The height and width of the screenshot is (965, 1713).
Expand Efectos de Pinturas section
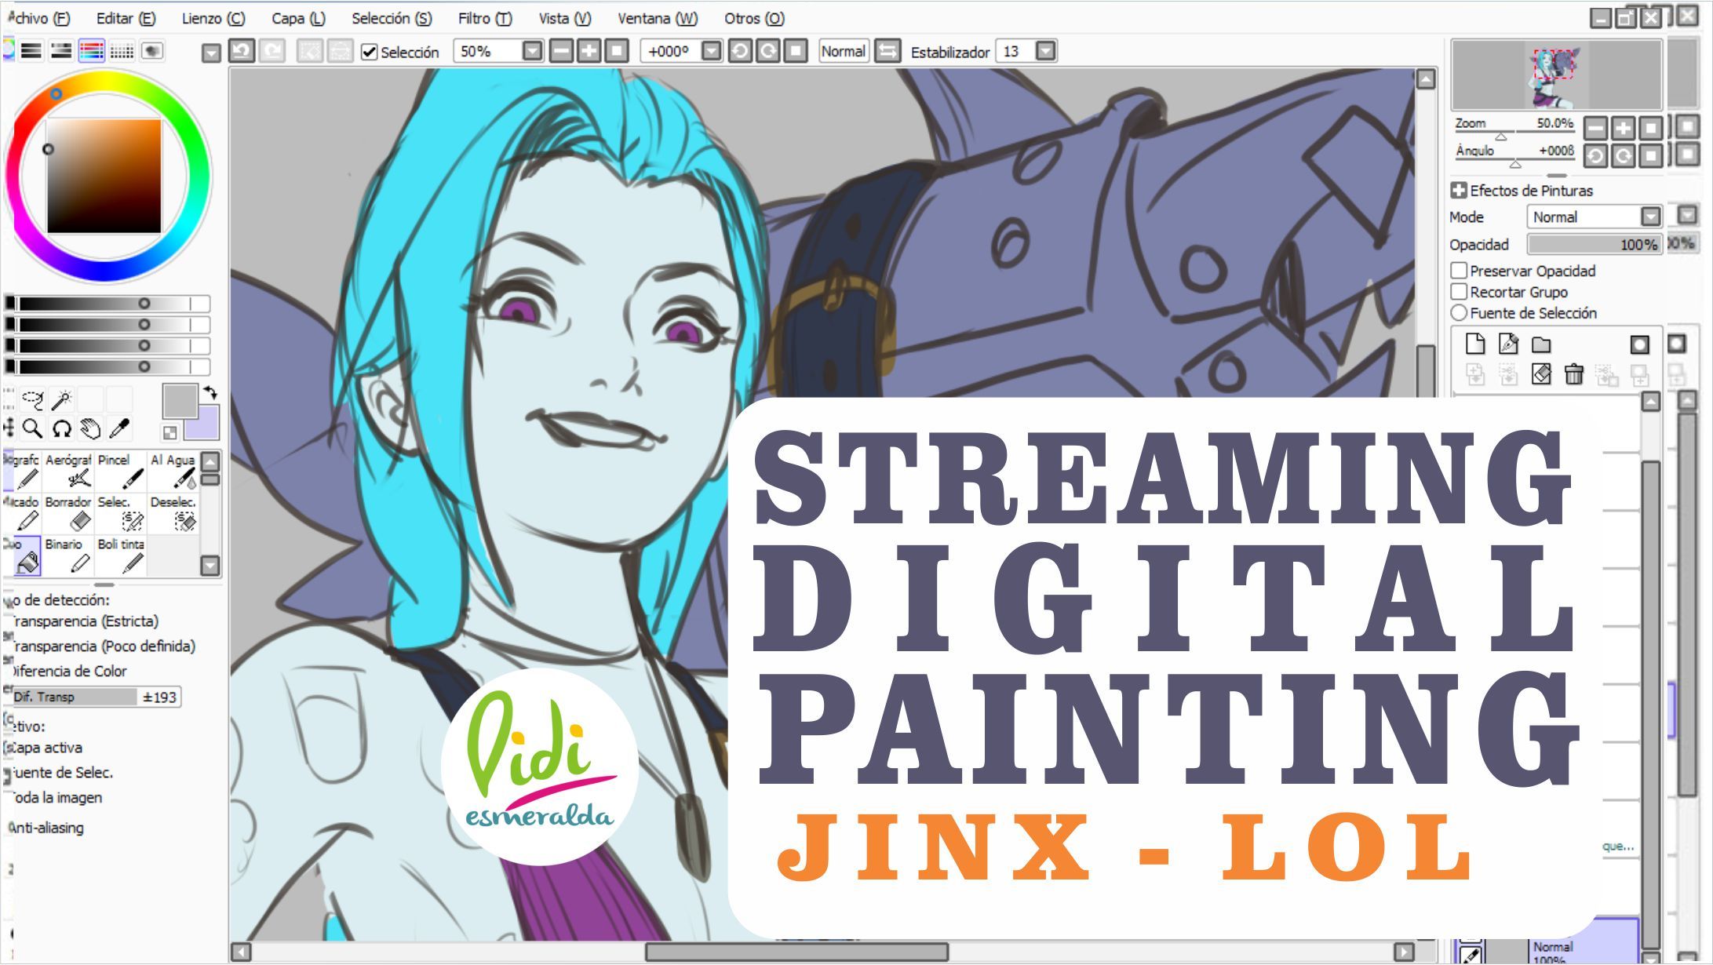[x=1459, y=190]
